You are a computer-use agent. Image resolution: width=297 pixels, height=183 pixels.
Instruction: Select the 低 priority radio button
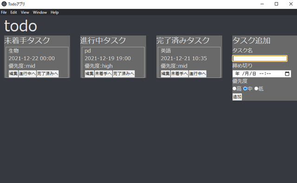point(256,88)
